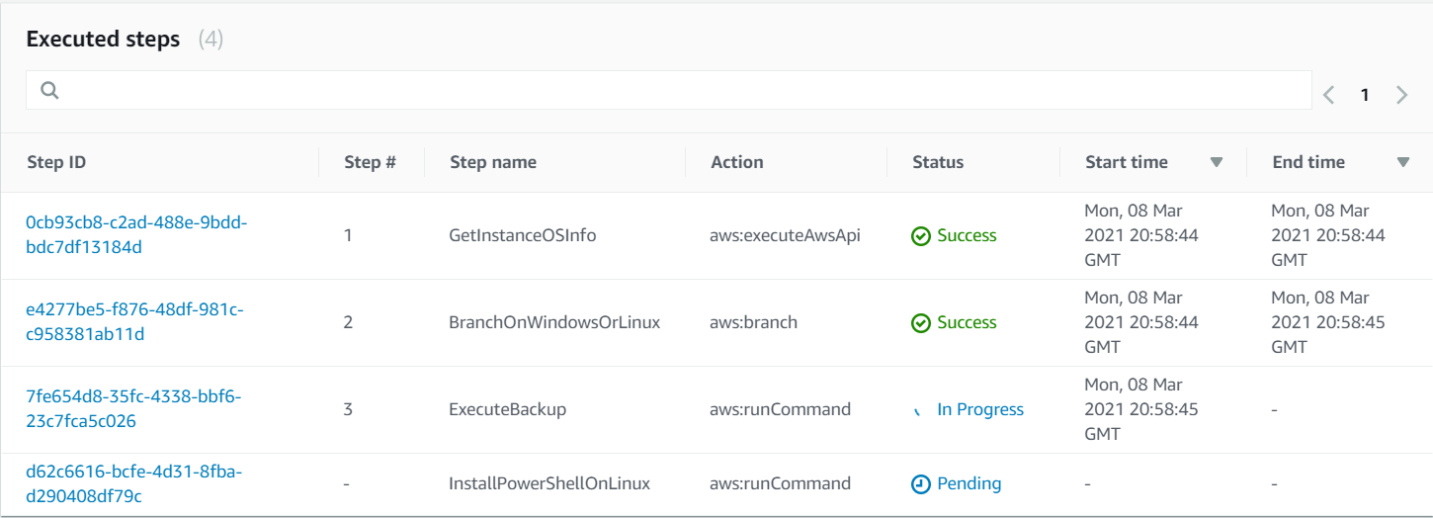Click the In Progress spinner icon
1433x518 pixels.
(918, 410)
